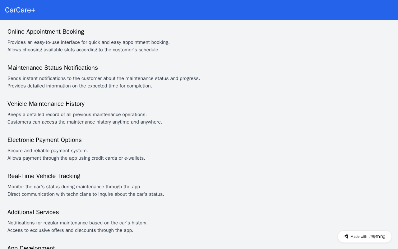Select the Additional Services heading
The height and width of the screenshot is (249, 398).
(33, 212)
